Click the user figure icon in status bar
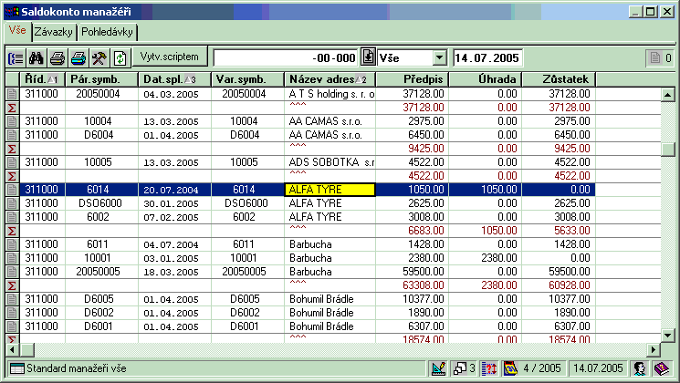 [x=641, y=368]
